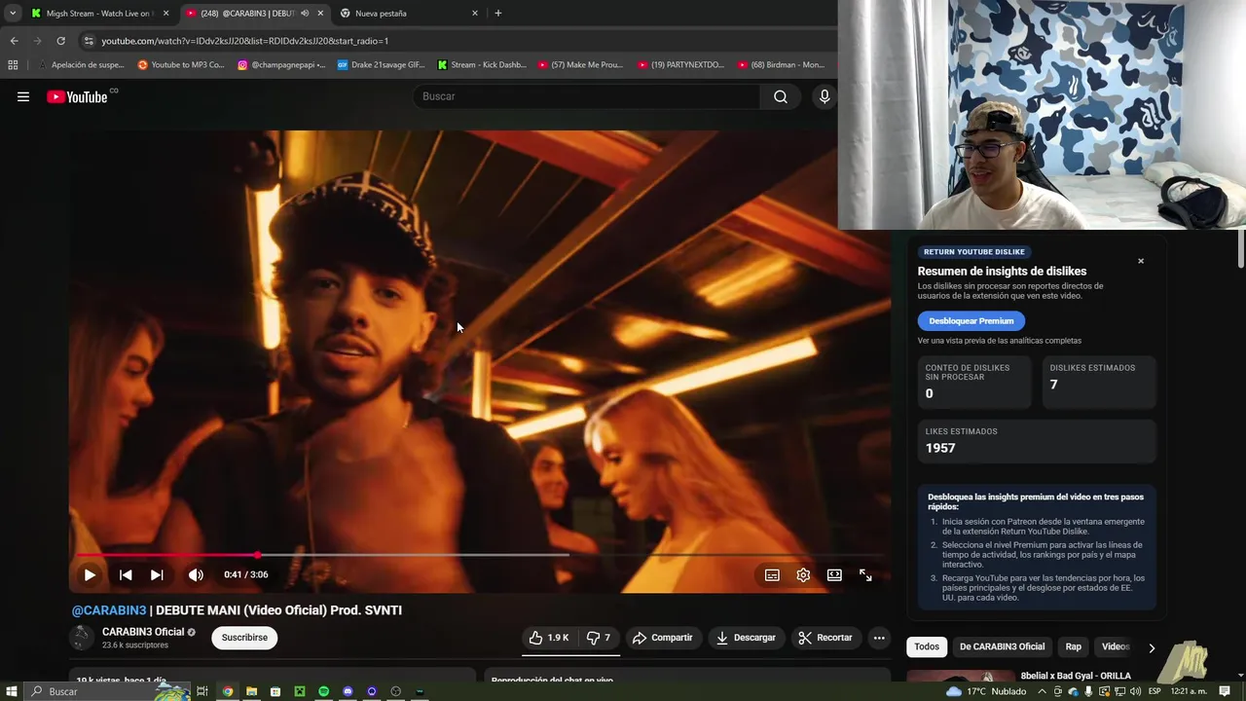Open the Drake 21savage GIF bookmark

381,65
